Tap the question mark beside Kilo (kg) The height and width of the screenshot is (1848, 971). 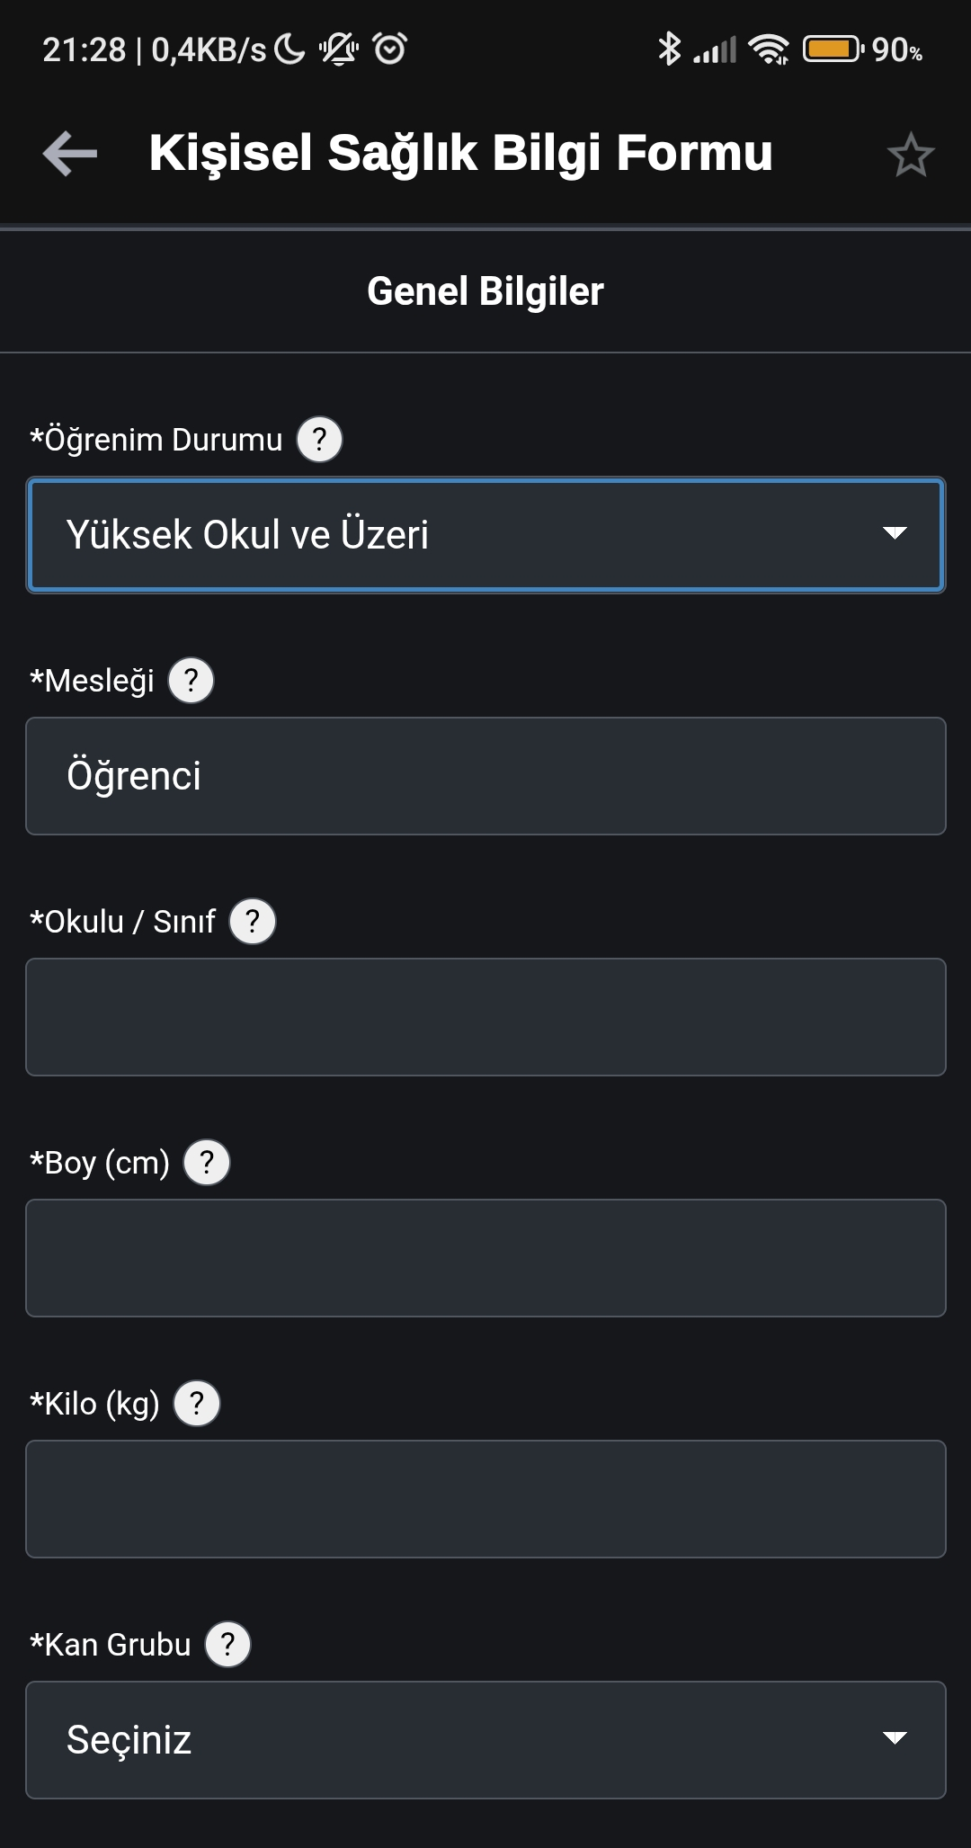[197, 1404]
